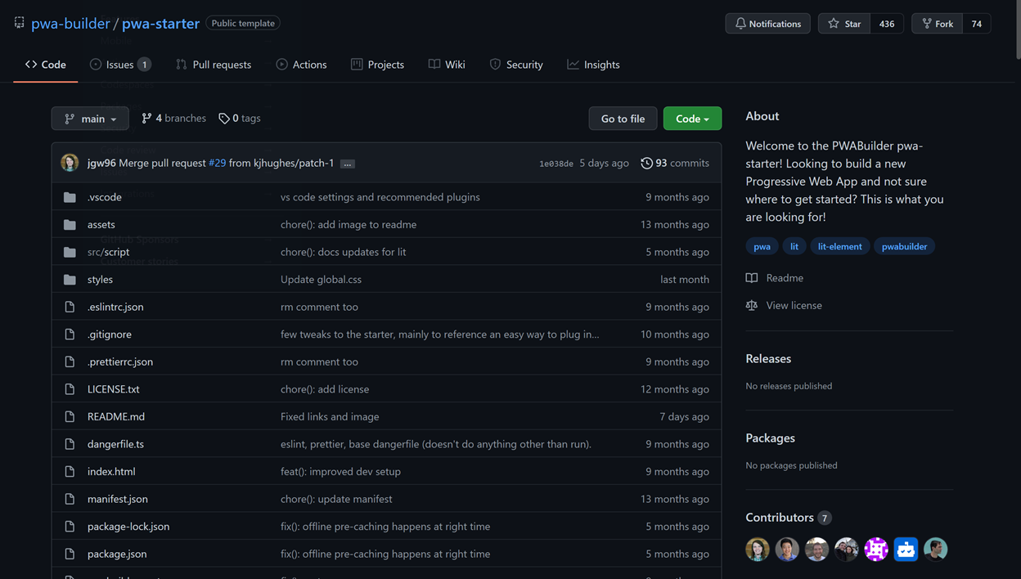Open the Pull requests tab
Viewport: 1021px width, 579px height.
214,65
